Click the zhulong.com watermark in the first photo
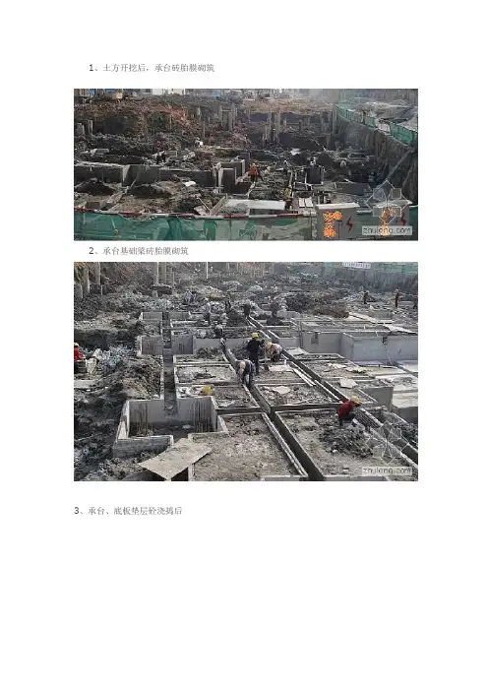The height and width of the screenshot is (691, 488). click(x=387, y=230)
